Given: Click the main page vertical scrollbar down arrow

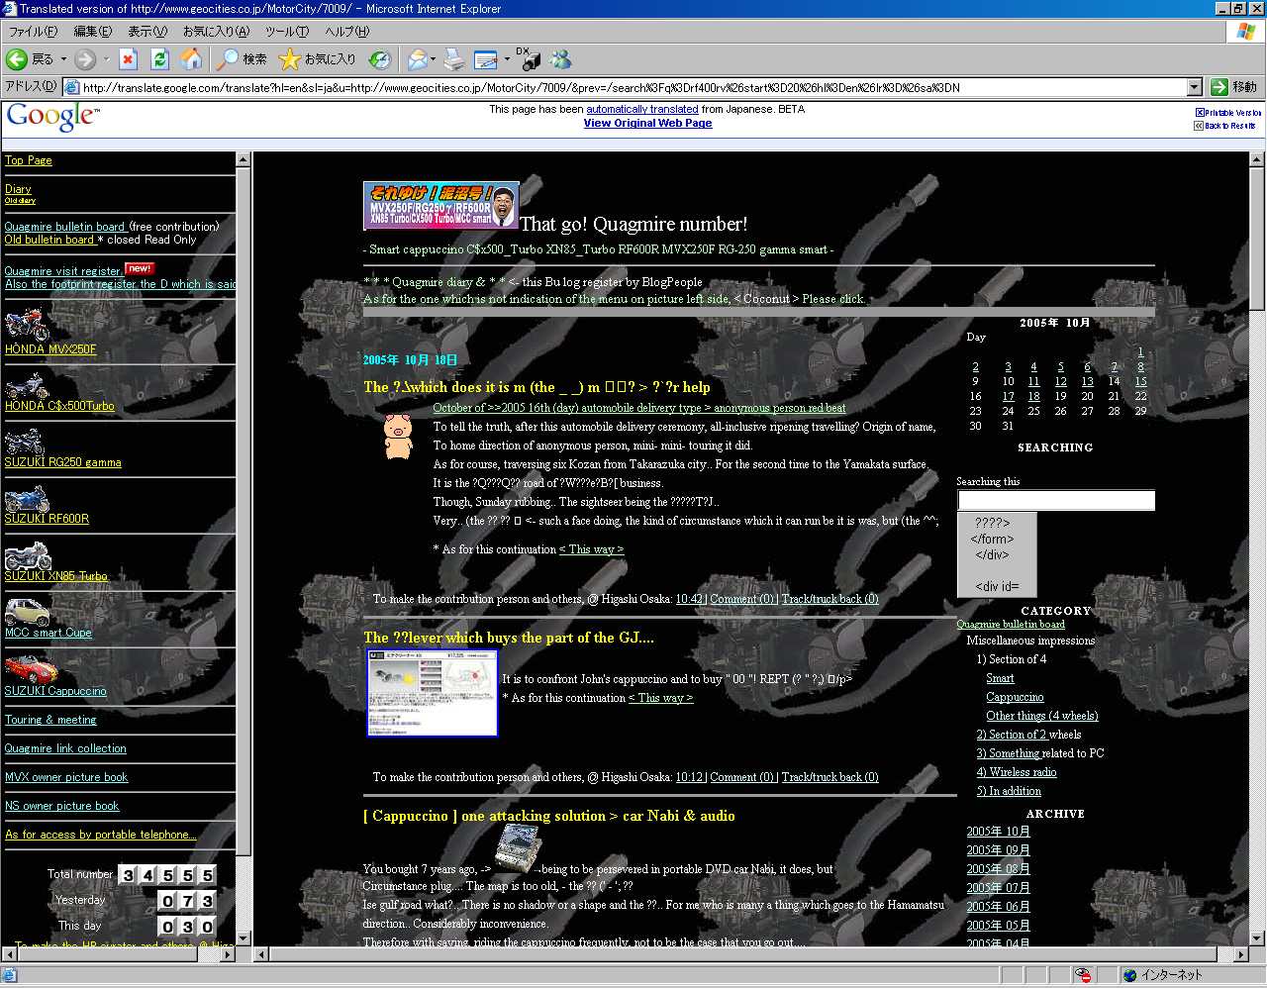Looking at the screenshot, I should click(x=1257, y=938).
